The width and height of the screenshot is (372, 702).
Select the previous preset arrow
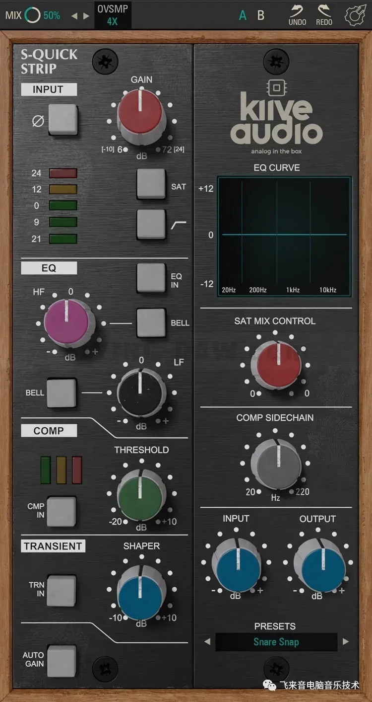(207, 642)
